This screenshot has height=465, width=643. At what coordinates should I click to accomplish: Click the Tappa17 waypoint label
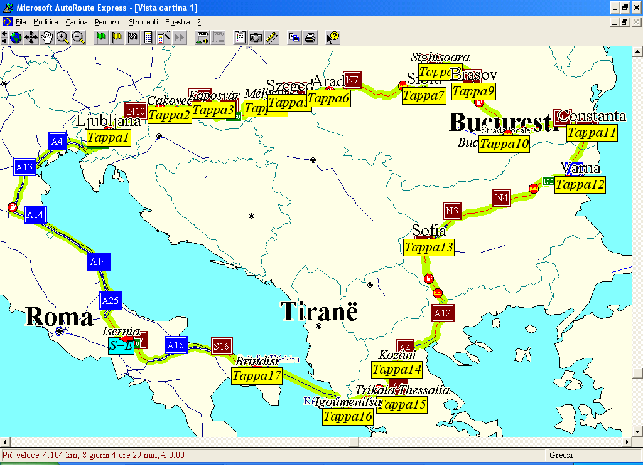(257, 376)
